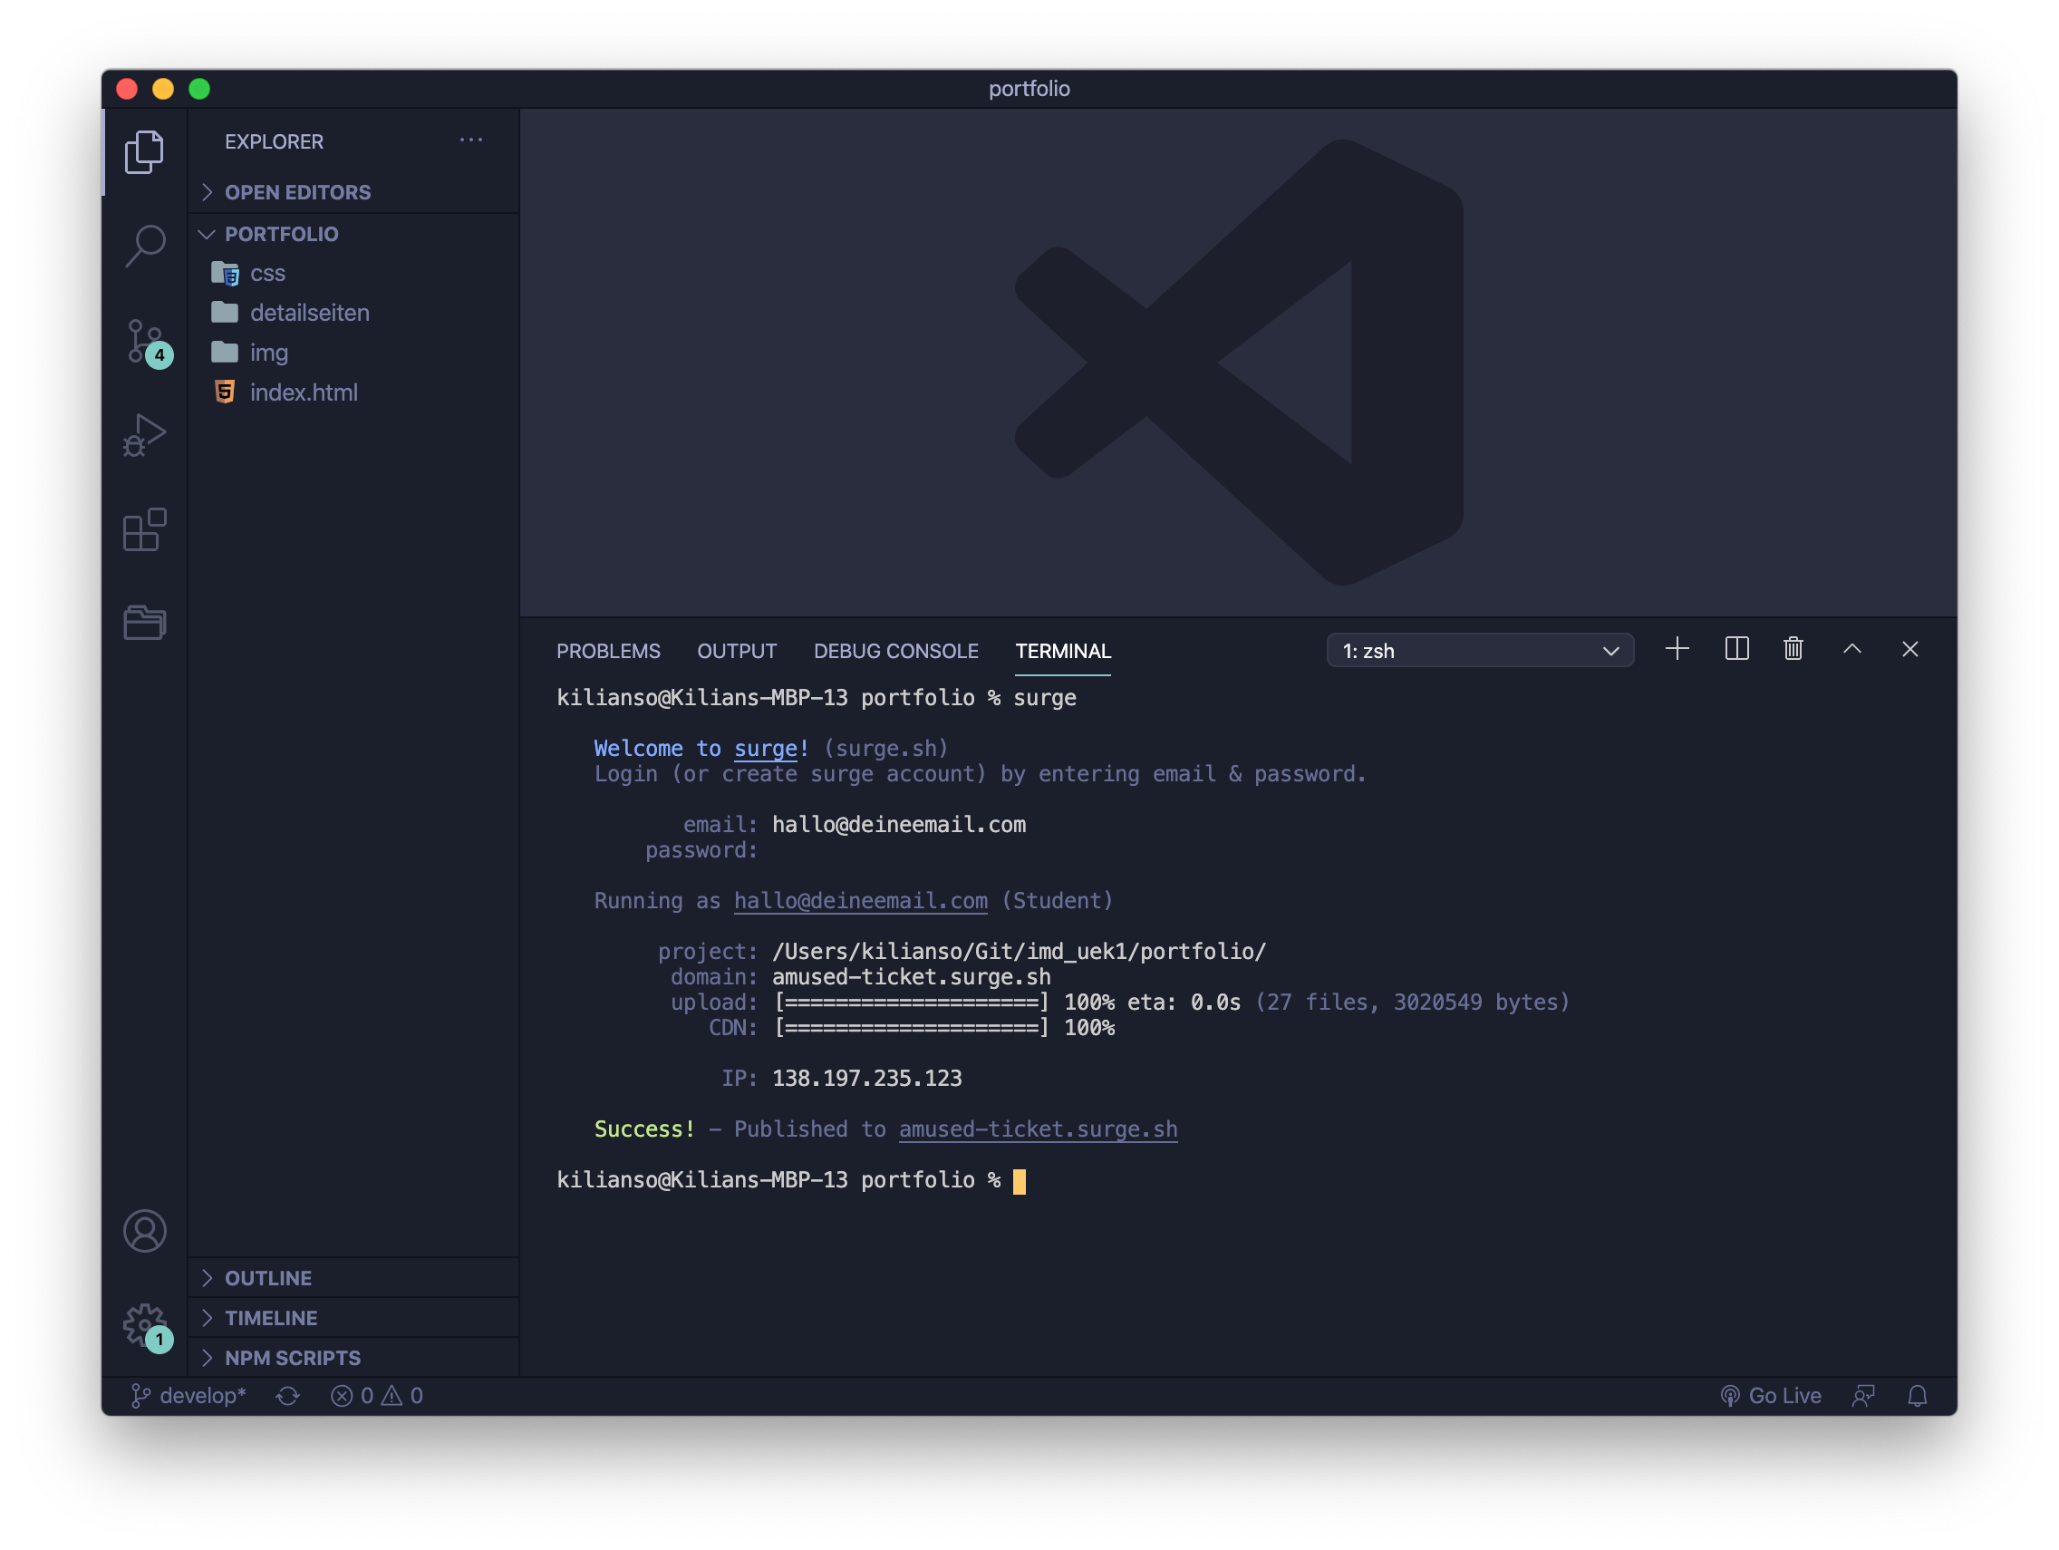Viewport: 2059px width, 1550px height.
Task: Click hallo@deineemail.com link in Running as line
Action: tap(860, 901)
